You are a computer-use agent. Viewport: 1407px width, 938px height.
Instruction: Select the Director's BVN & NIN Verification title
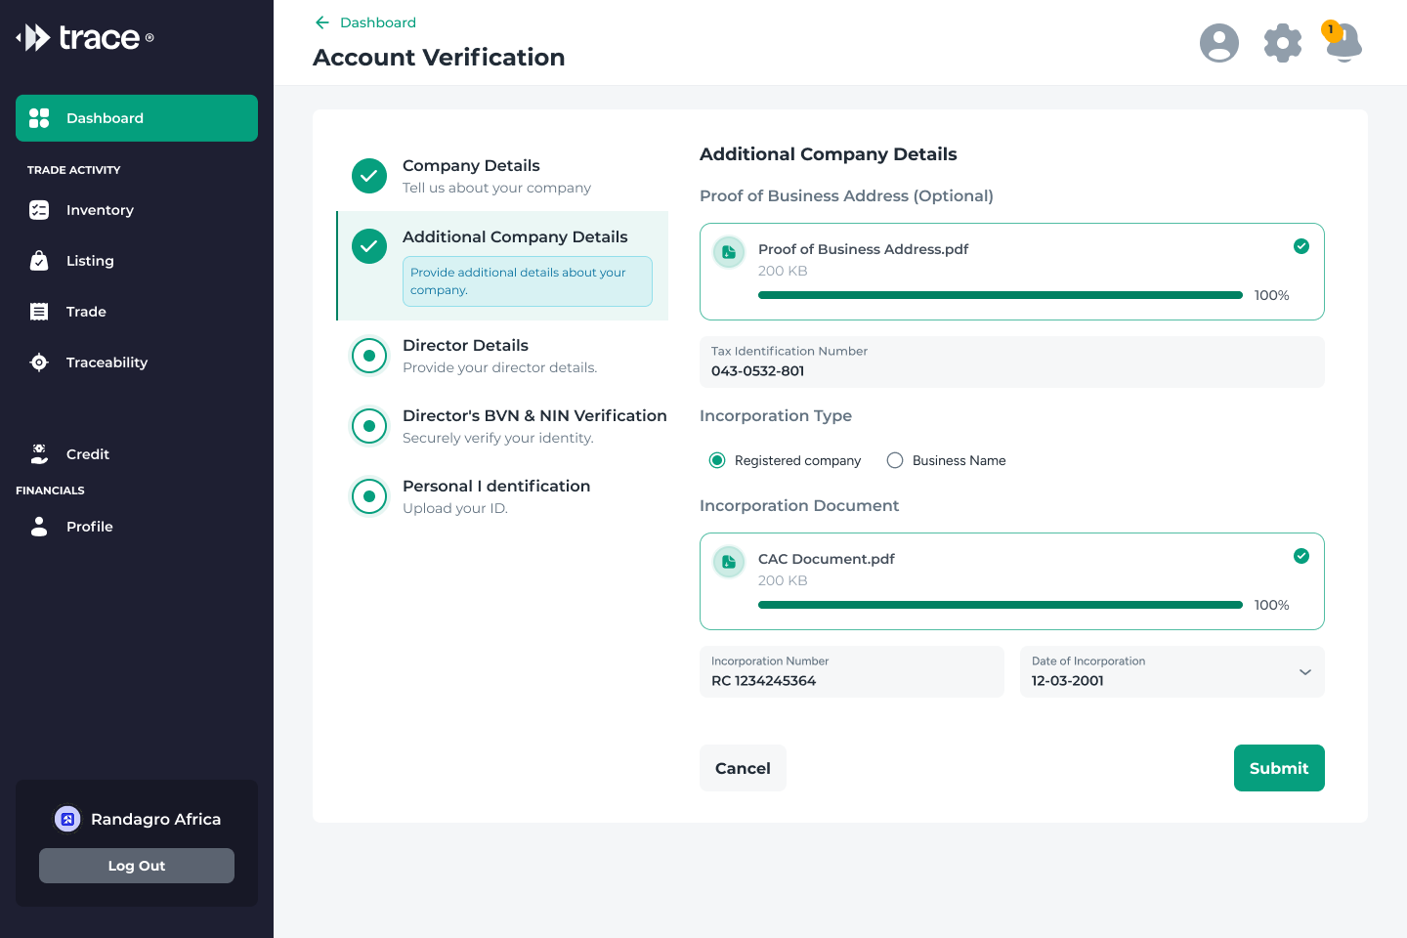[x=534, y=415]
